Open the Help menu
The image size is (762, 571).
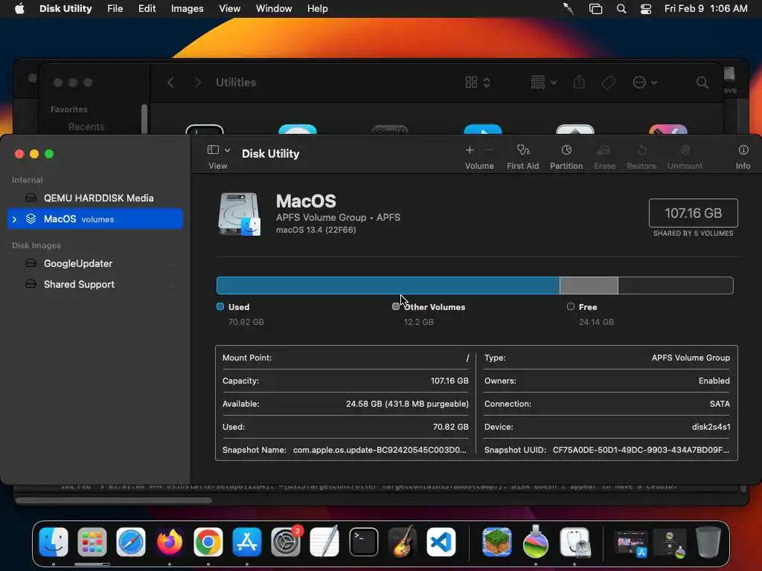(x=317, y=9)
